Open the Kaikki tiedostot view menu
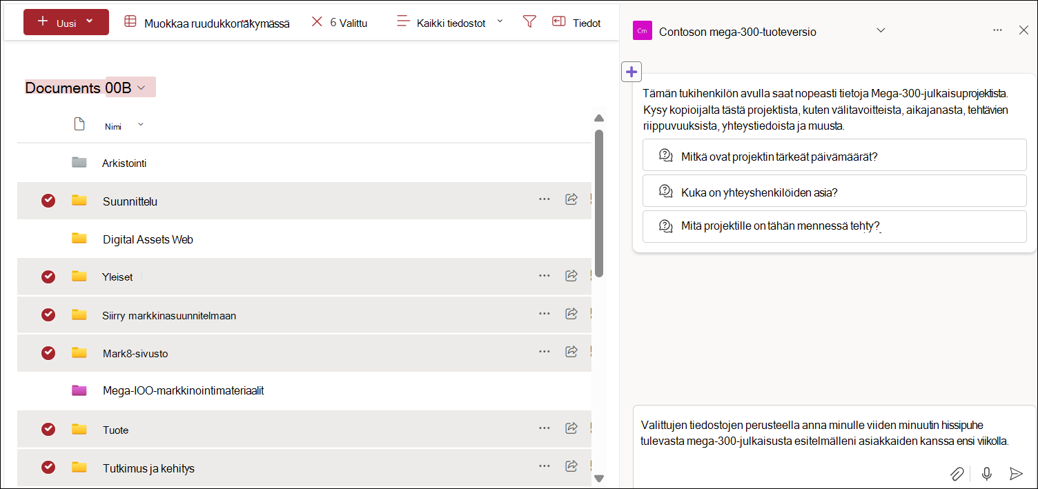The height and width of the screenshot is (489, 1038). point(450,23)
